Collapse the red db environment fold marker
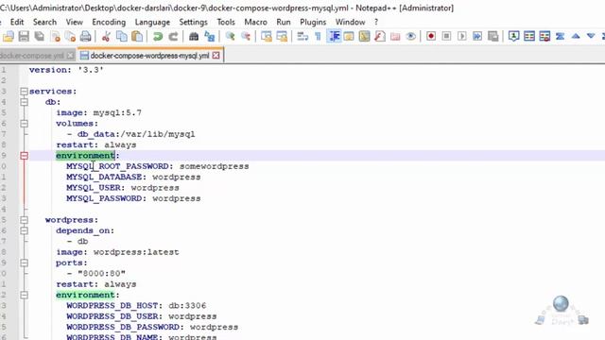 coord(24,156)
